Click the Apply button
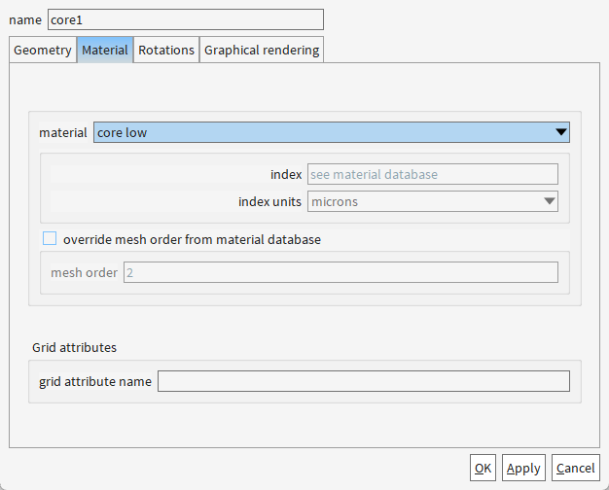Screen dimensions: 609x490 (523, 468)
